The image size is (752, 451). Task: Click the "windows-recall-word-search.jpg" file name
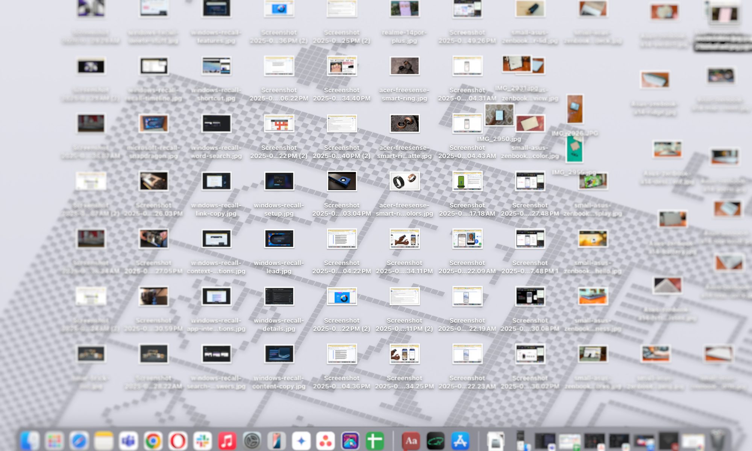(216, 152)
